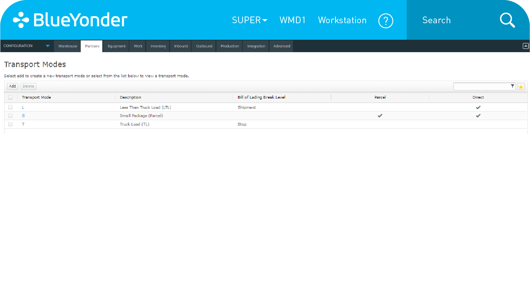Collapse the menu bar using the arrow icon
Image resolution: width=530 pixels, height=291 pixels.
[x=526, y=46]
